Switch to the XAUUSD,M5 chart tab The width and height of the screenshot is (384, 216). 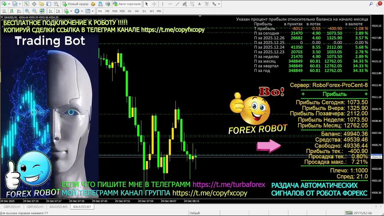coord(58,207)
